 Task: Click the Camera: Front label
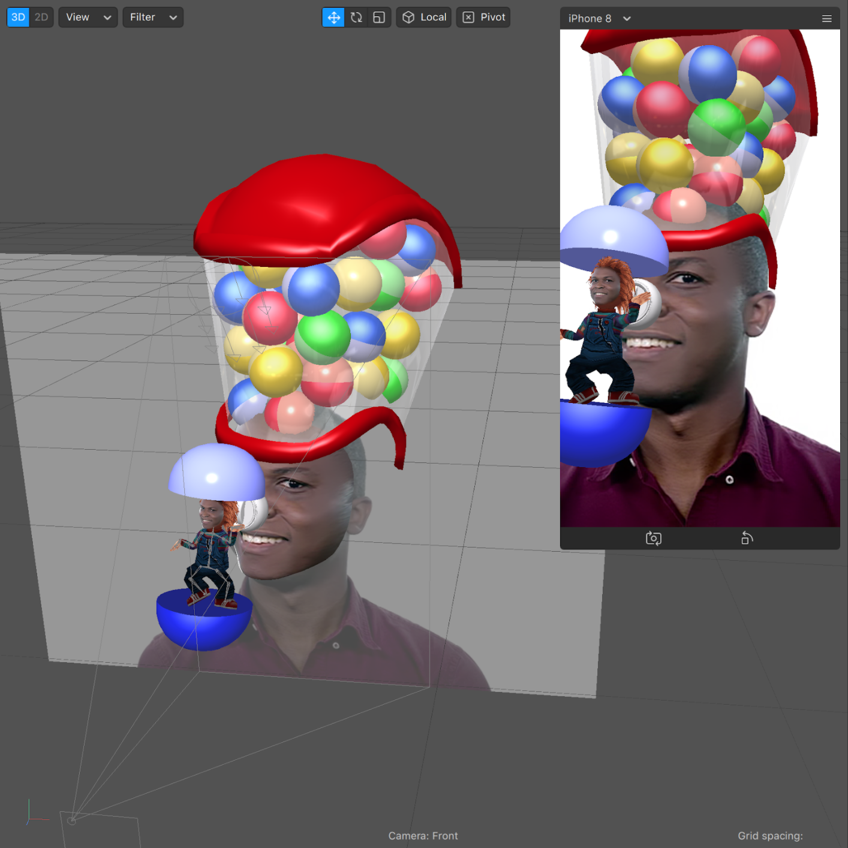coord(423,835)
